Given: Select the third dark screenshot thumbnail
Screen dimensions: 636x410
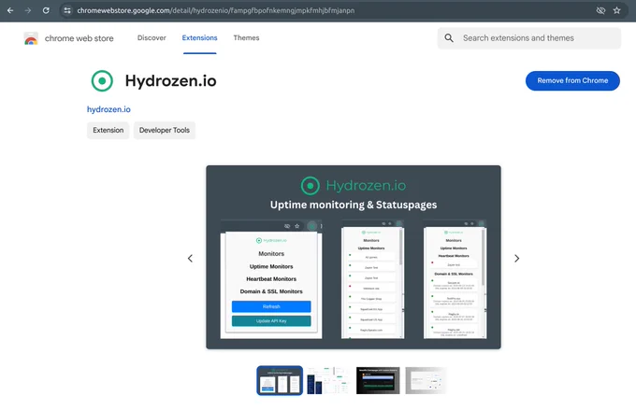Looking at the screenshot, I should click(378, 380).
